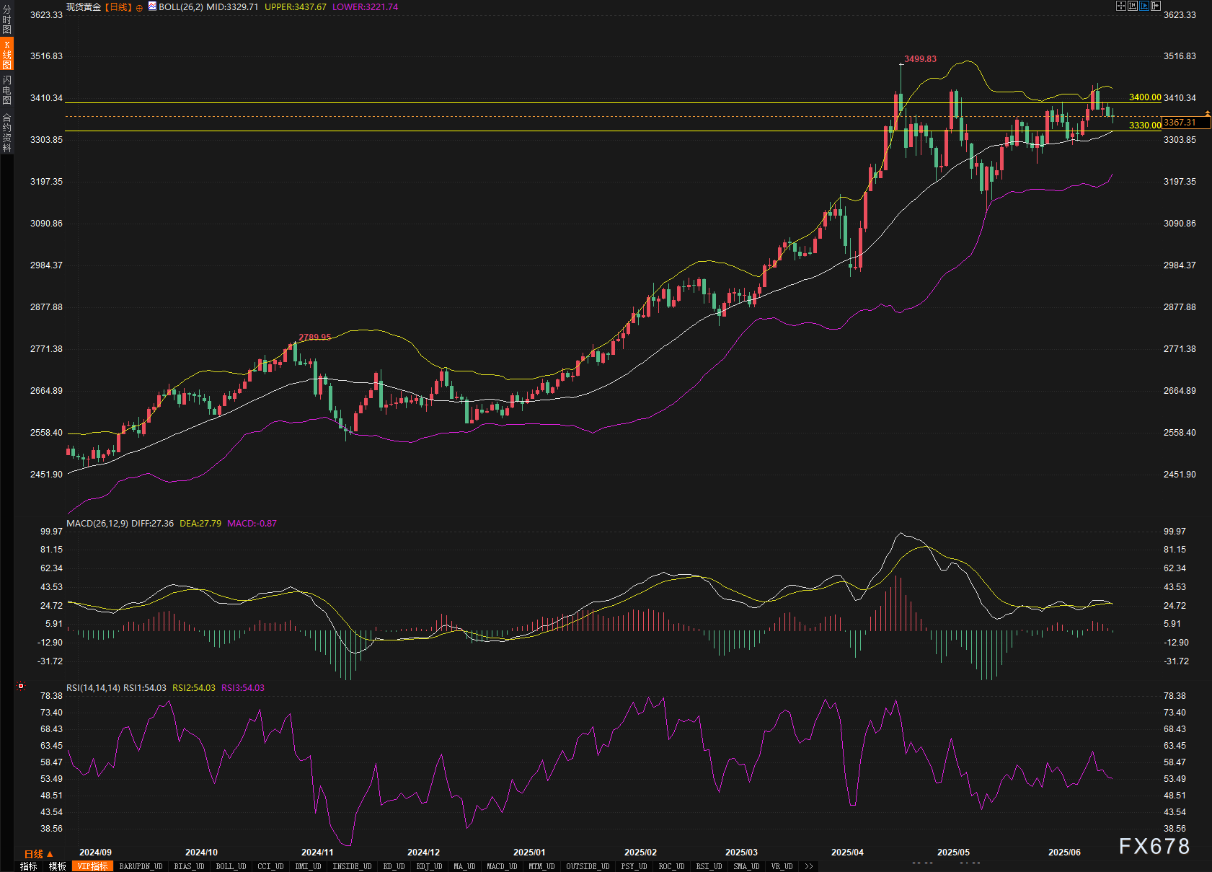Image resolution: width=1212 pixels, height=872 pixels.
Task: Select the 闪电图 sidebar tab
Action: 6,89
